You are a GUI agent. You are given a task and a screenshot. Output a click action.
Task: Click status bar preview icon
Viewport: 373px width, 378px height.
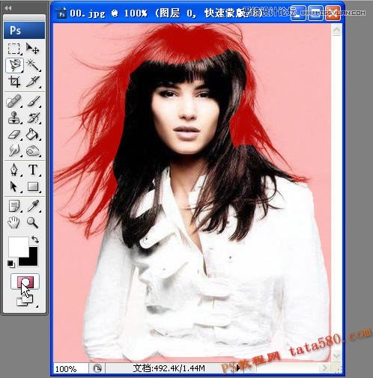coord(97,368)
